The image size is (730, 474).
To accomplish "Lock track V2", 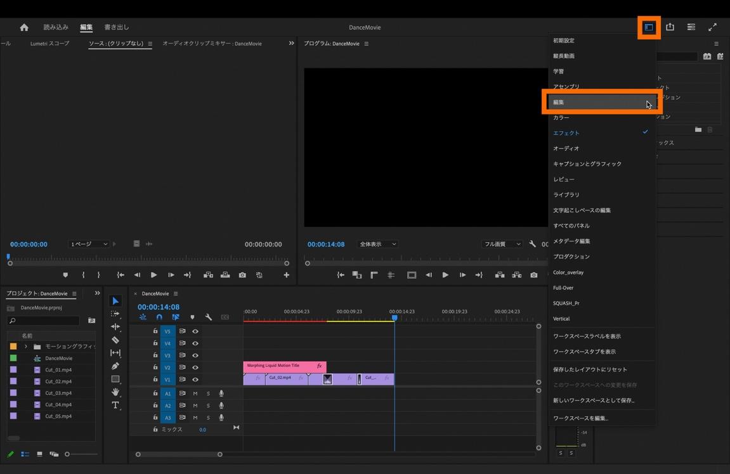I will click(155, 367).
